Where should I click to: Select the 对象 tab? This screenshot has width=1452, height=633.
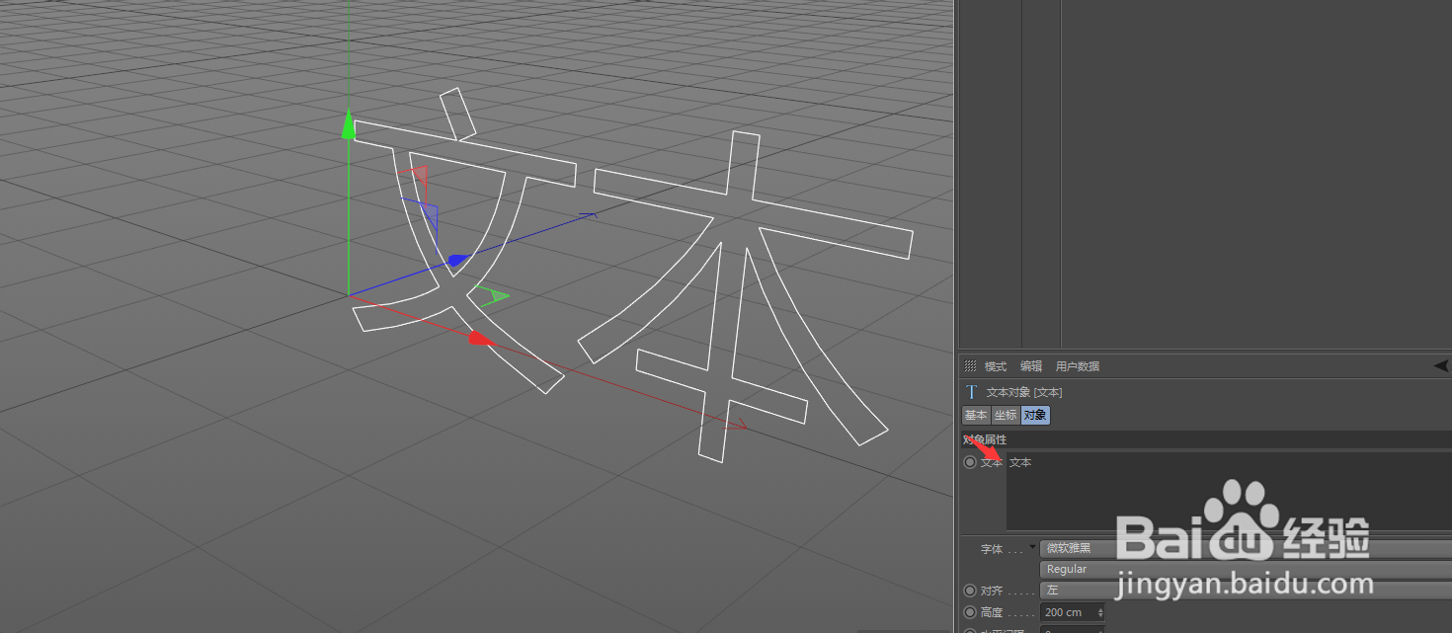tap(1035, 416)
